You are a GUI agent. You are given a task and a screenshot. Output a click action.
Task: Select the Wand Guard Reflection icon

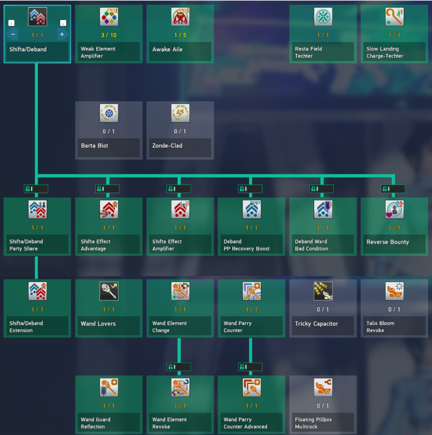[x=109, y=387]
